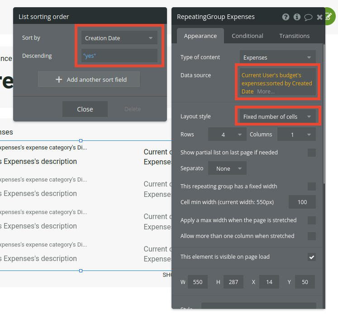The height and width of the screenshot is (317, 338).
Task: Click the Cell min width field
Action: tap(302, 202)
